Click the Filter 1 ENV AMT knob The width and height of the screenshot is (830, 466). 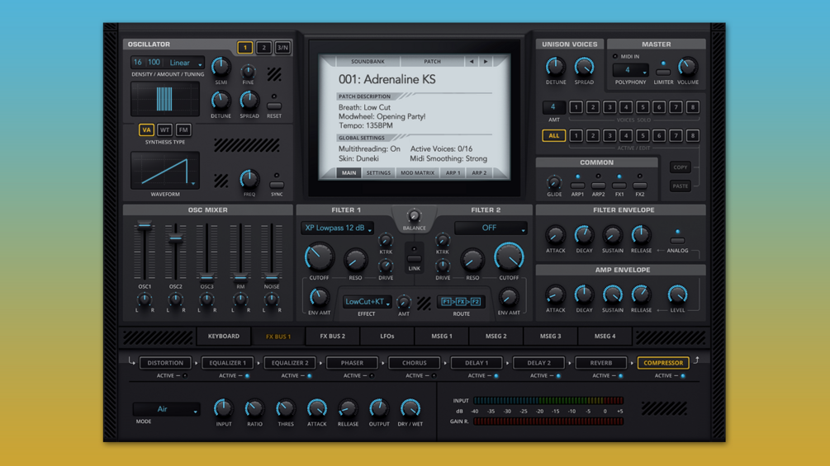(x=319, y=298)
